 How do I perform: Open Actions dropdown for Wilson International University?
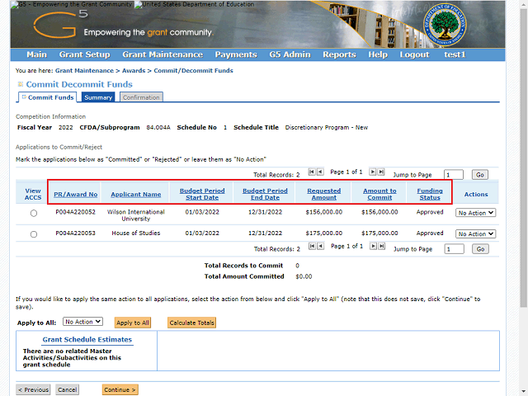(x=475, y=213)
